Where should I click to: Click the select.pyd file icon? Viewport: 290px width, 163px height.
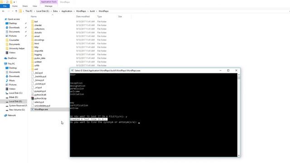click(32, 102)
